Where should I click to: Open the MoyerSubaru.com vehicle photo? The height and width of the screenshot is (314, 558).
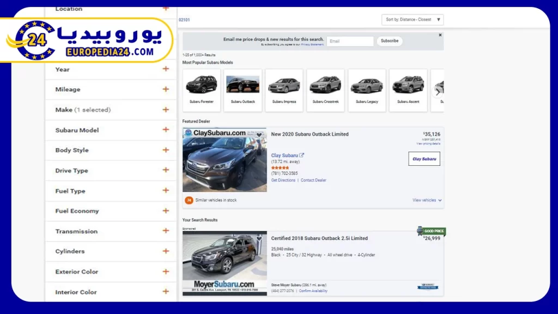pos(225,263)
